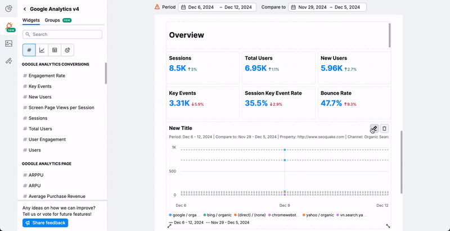This screenshot has width=450, height=231.
Task: Switch to the Groups tab
Action: [x=52, y=20]
